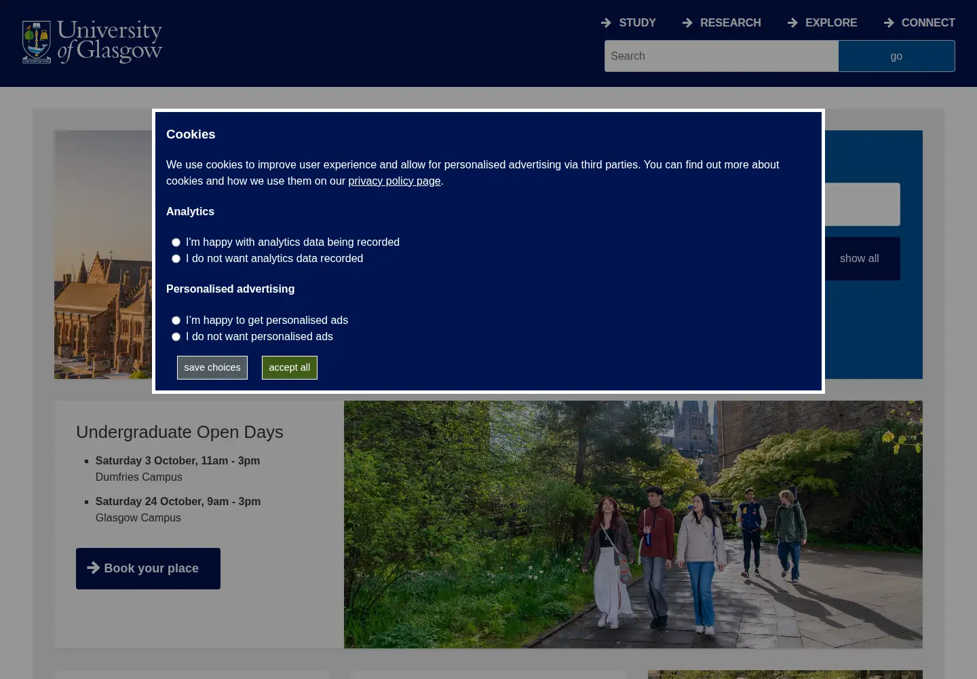
Task: Click the arrow icon beside CONNECT
Action: [889, 23]
